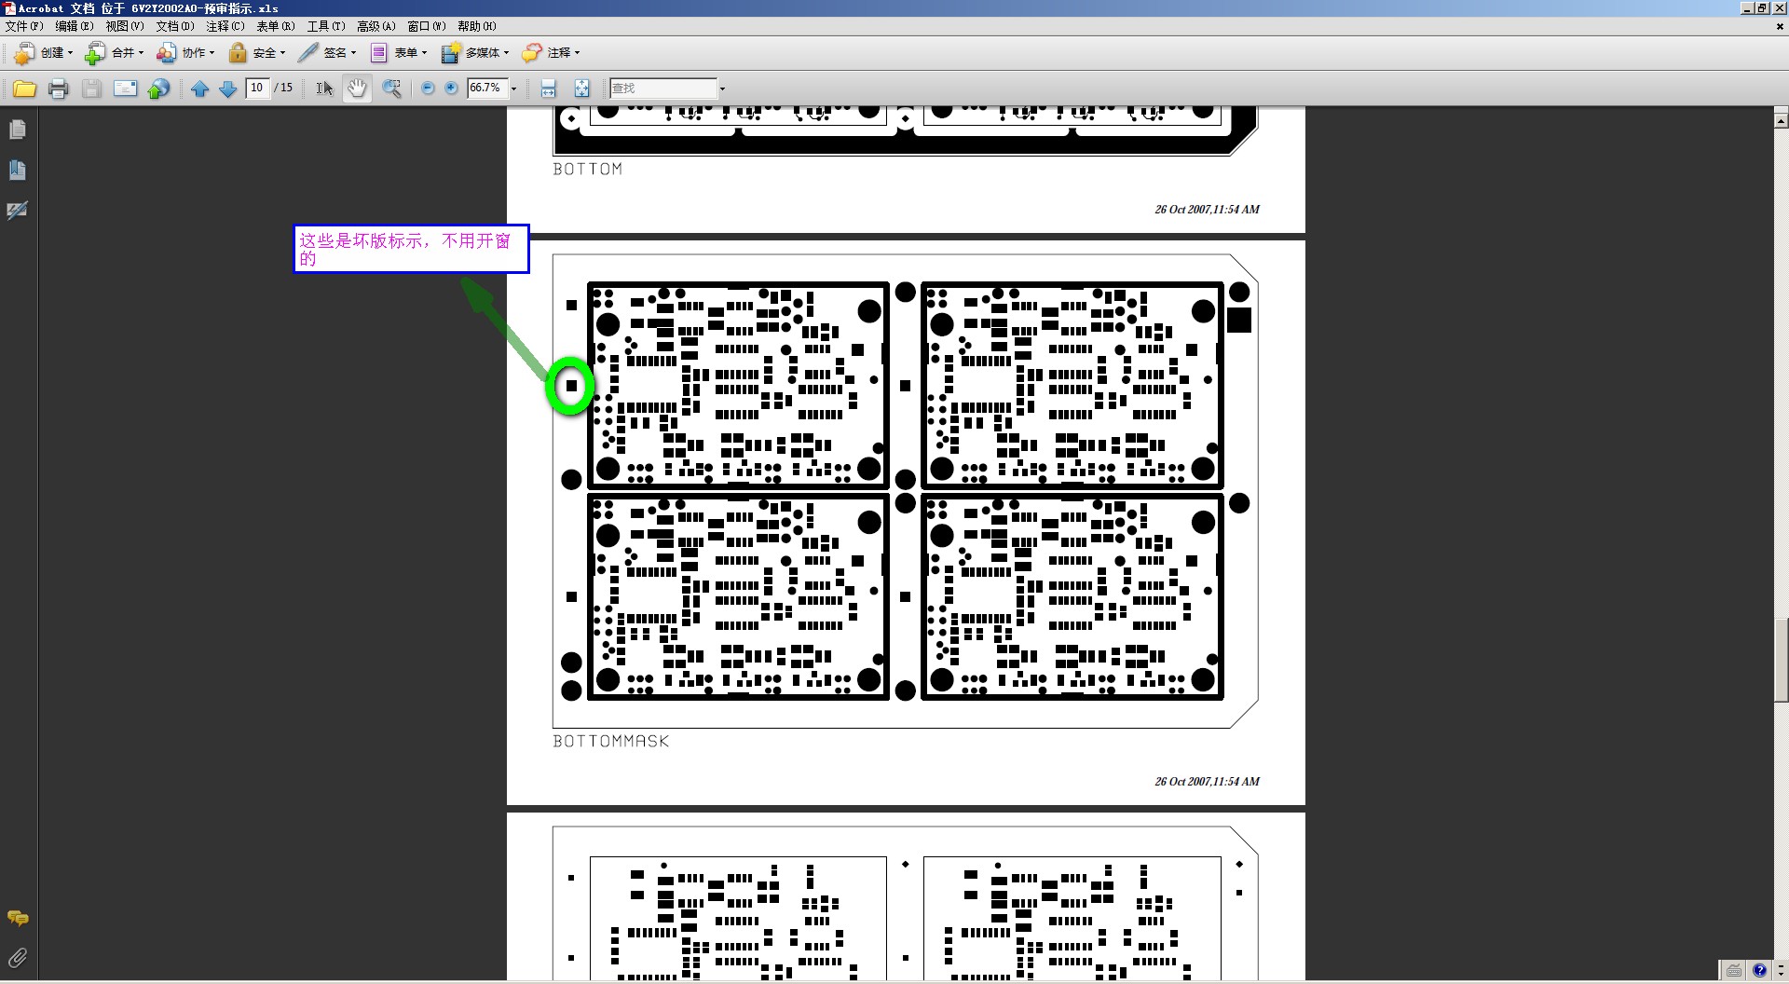Open the 文件(F) menu
The width and height of the screenshot is (1789, 984).
pyautogui.click(x=24, y=26)
